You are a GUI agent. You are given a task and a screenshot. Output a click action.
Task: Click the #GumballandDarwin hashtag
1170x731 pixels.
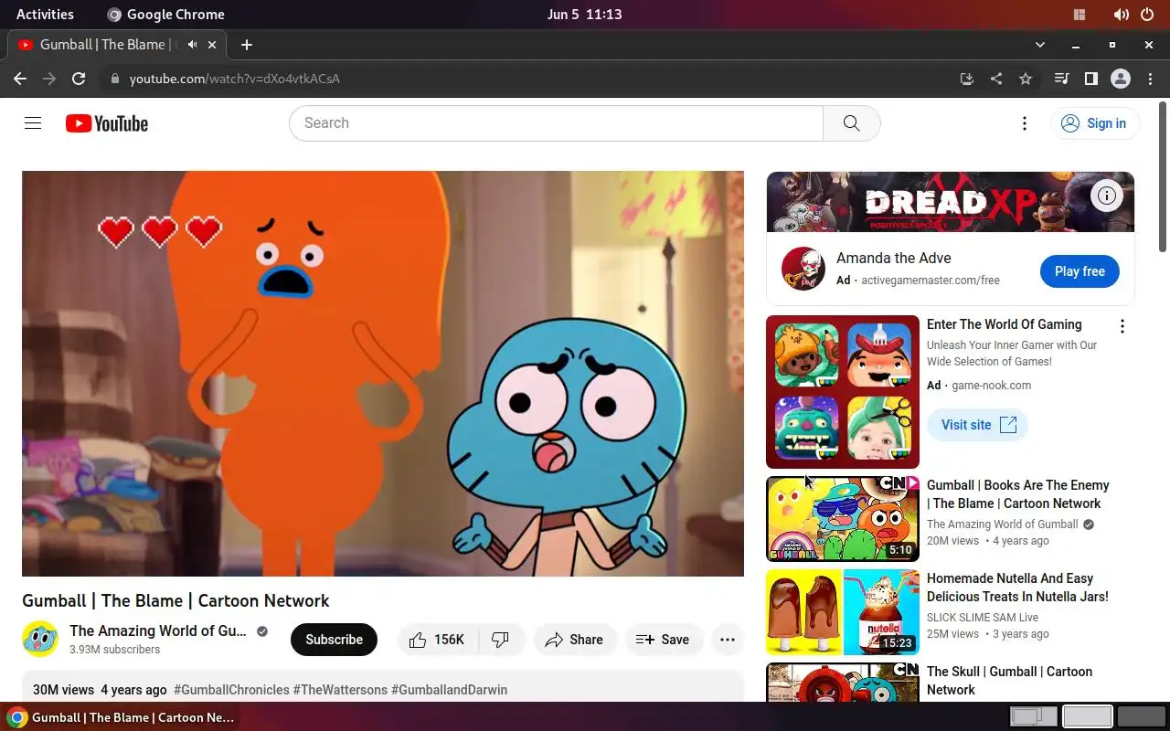(449, 690)
